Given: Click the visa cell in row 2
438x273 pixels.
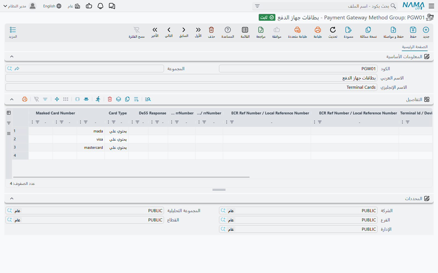Looking at the screenshot, I should tap(91, 139).
